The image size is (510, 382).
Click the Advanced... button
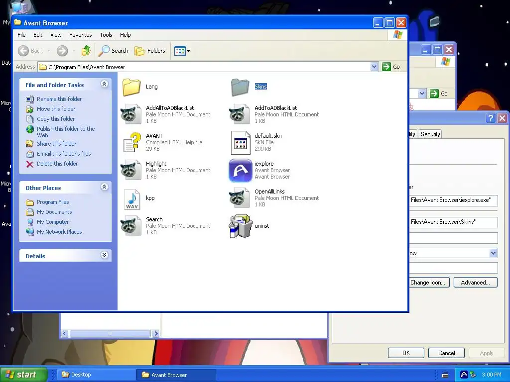coord(476,283)
